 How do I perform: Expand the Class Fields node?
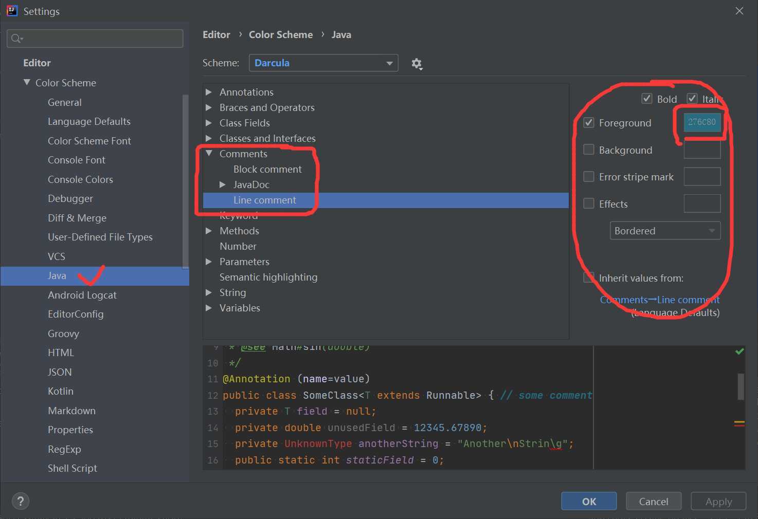click(x=209, y=123)
